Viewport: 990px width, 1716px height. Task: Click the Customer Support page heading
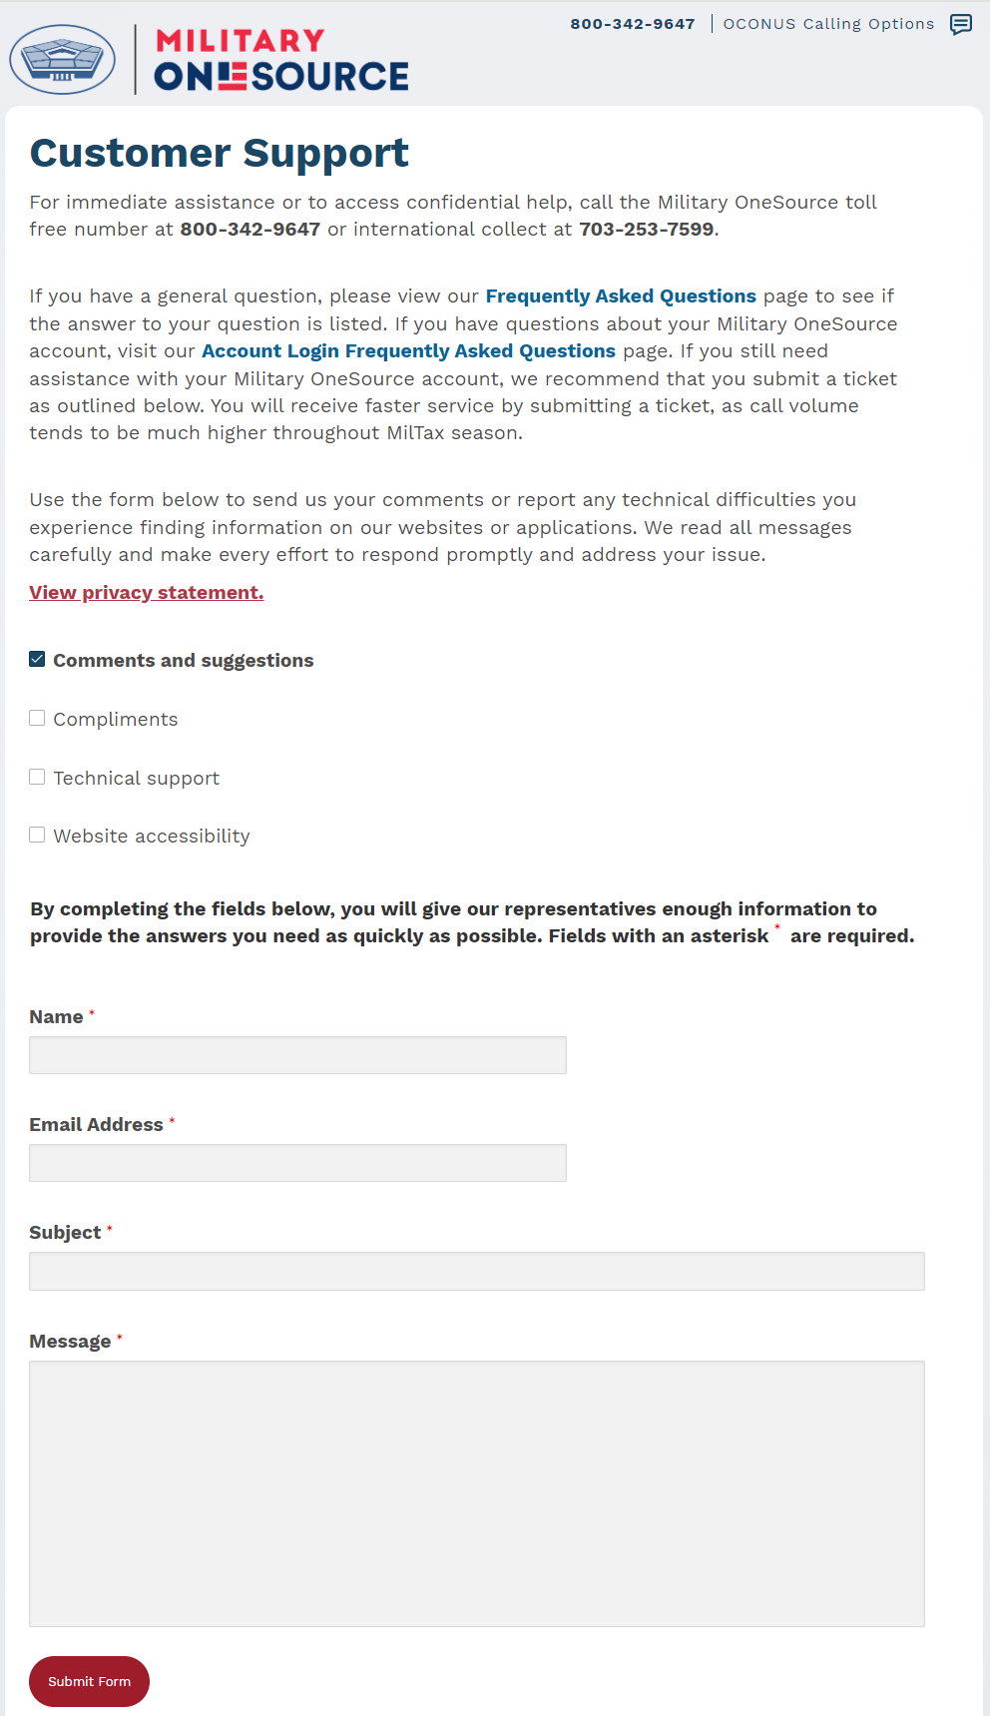[220, 154]
